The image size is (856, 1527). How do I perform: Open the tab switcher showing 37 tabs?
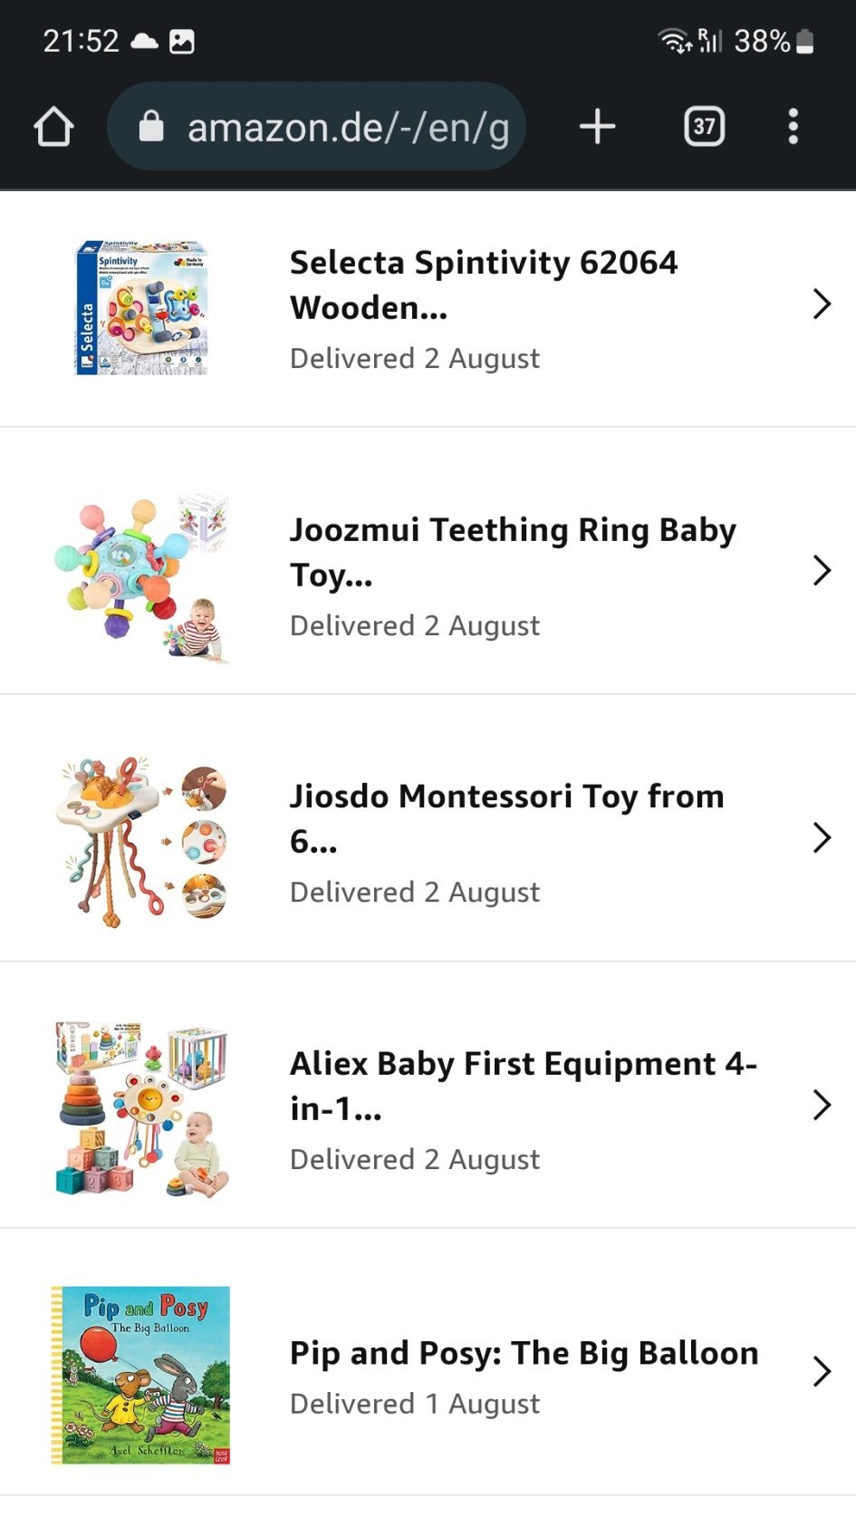pyautogui.click(x=704, y=127)
